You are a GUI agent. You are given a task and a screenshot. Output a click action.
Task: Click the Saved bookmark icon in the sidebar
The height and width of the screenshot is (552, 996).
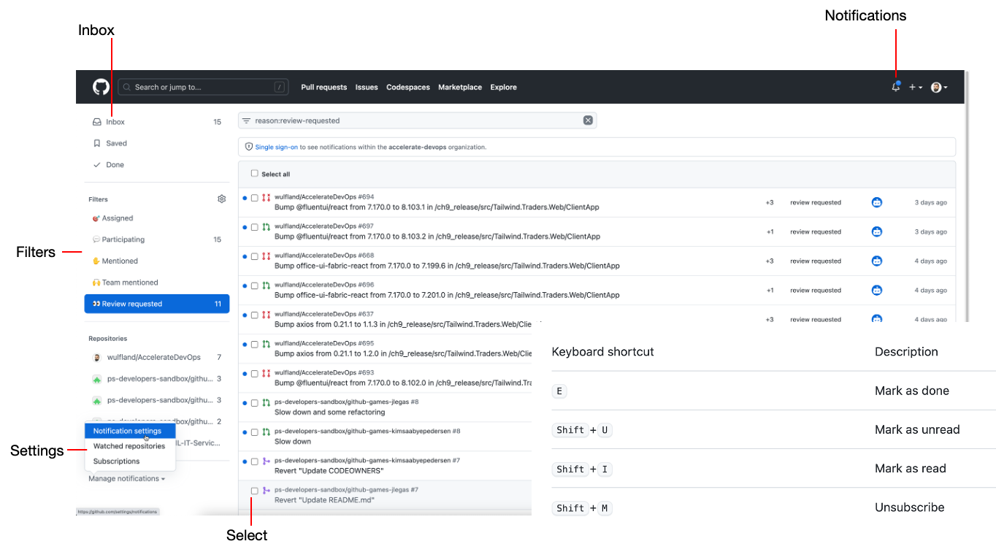pos(98,143)
